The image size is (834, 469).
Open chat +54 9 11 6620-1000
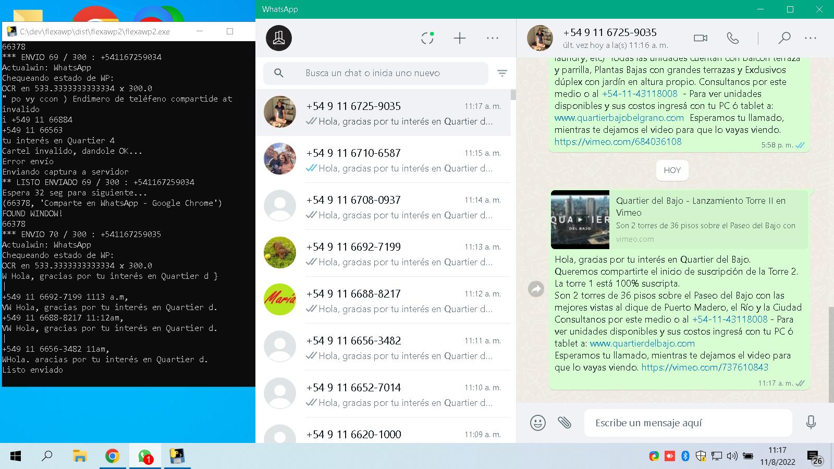coord(383,430)
